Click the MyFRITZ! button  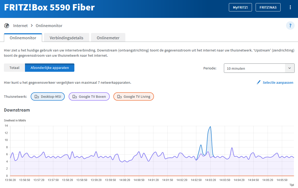[x=240, y=7]
